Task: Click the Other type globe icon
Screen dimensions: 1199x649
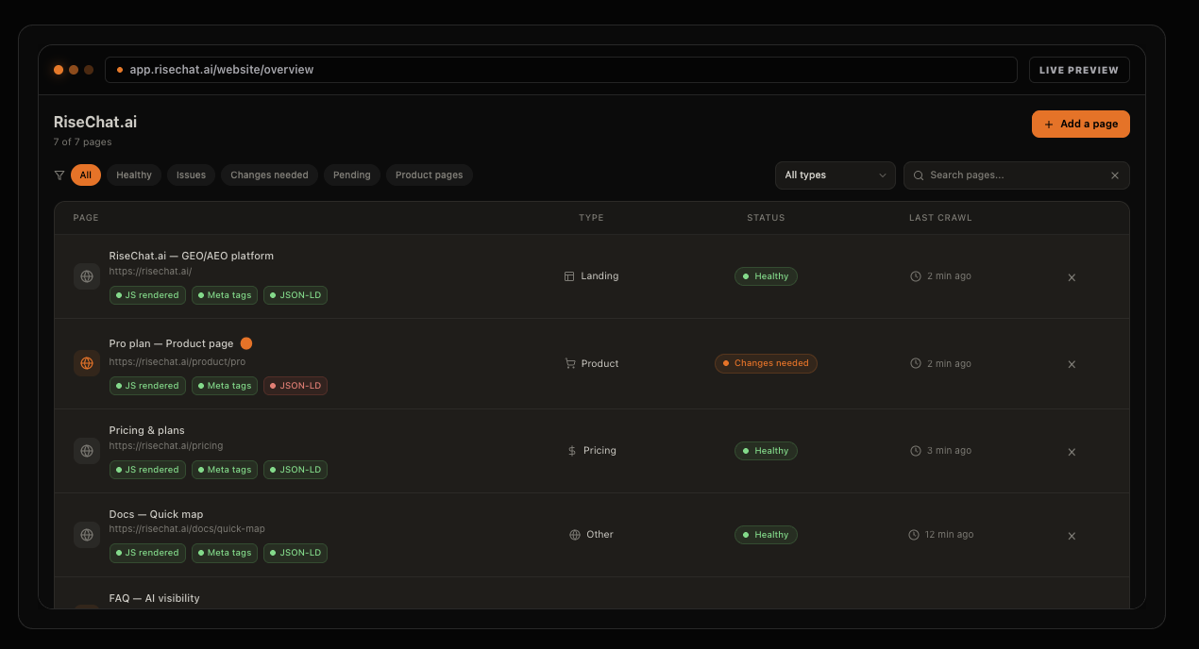Action: click(575, 535)
